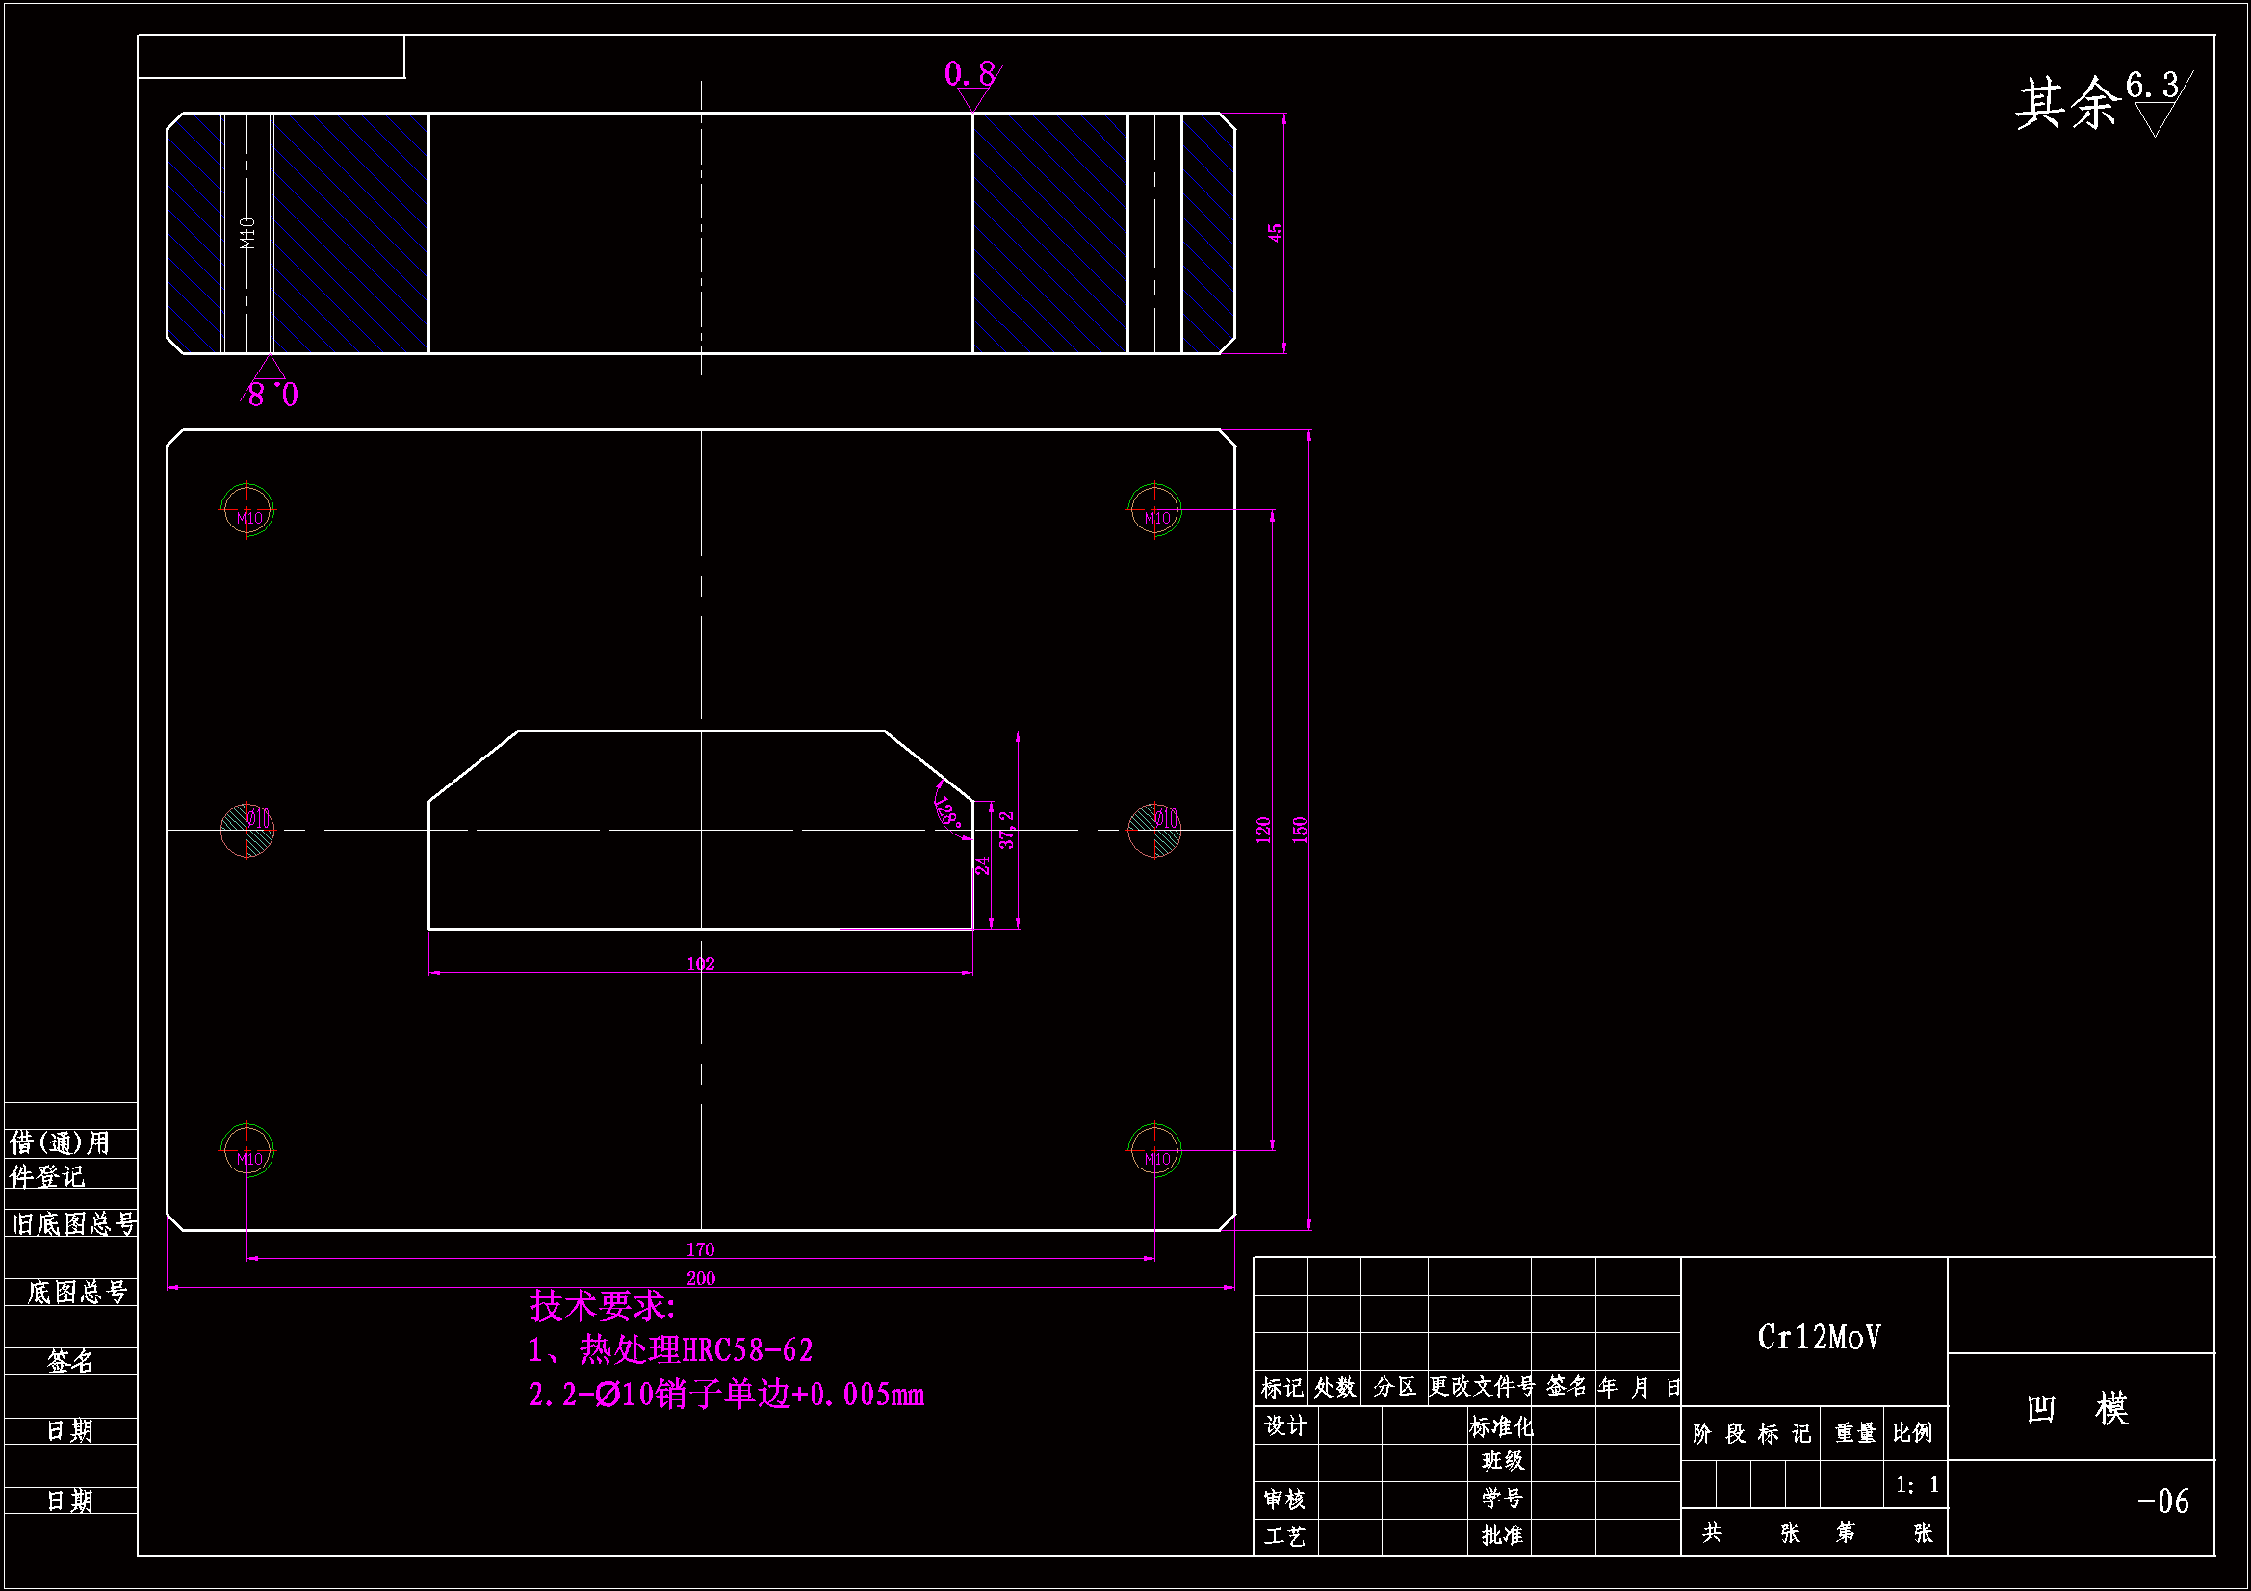
Task: Click the 1:1 scale cell in title block
Action: click(1917, 1484)
